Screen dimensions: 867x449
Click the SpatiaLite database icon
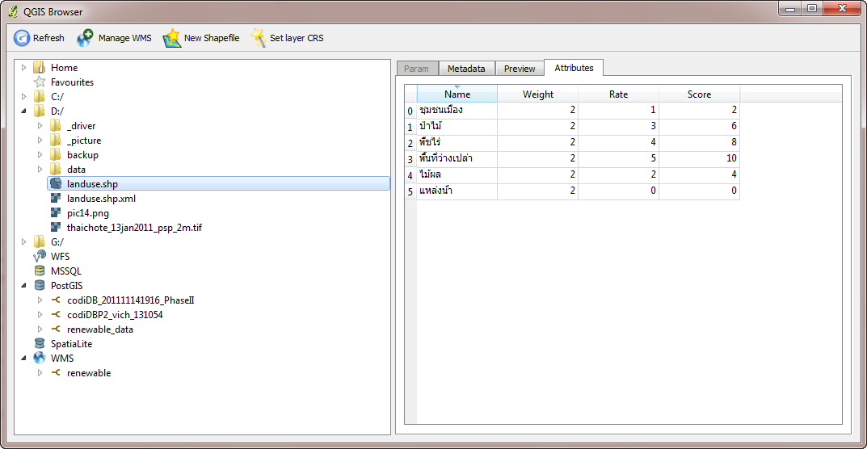click(40, 343)
